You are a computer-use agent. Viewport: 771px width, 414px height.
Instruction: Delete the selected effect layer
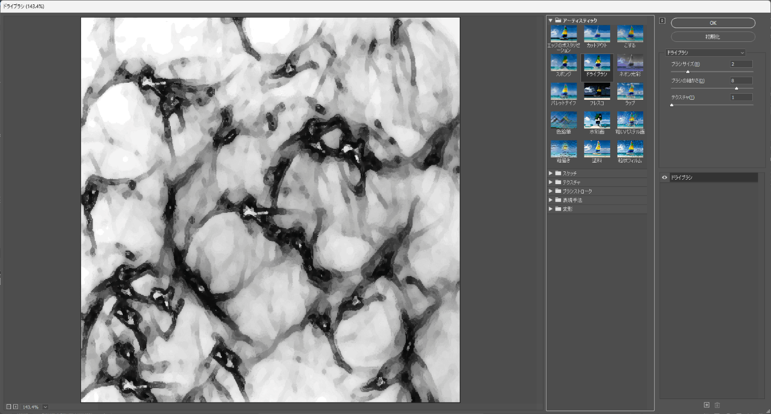point(717,405)
